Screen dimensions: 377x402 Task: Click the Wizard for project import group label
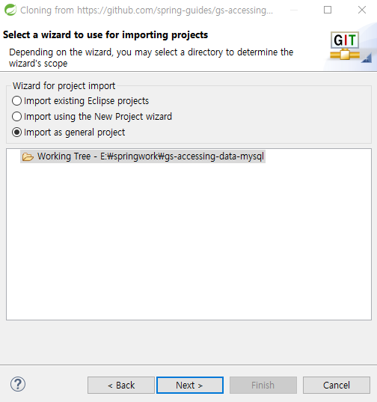tap(64, 86)
